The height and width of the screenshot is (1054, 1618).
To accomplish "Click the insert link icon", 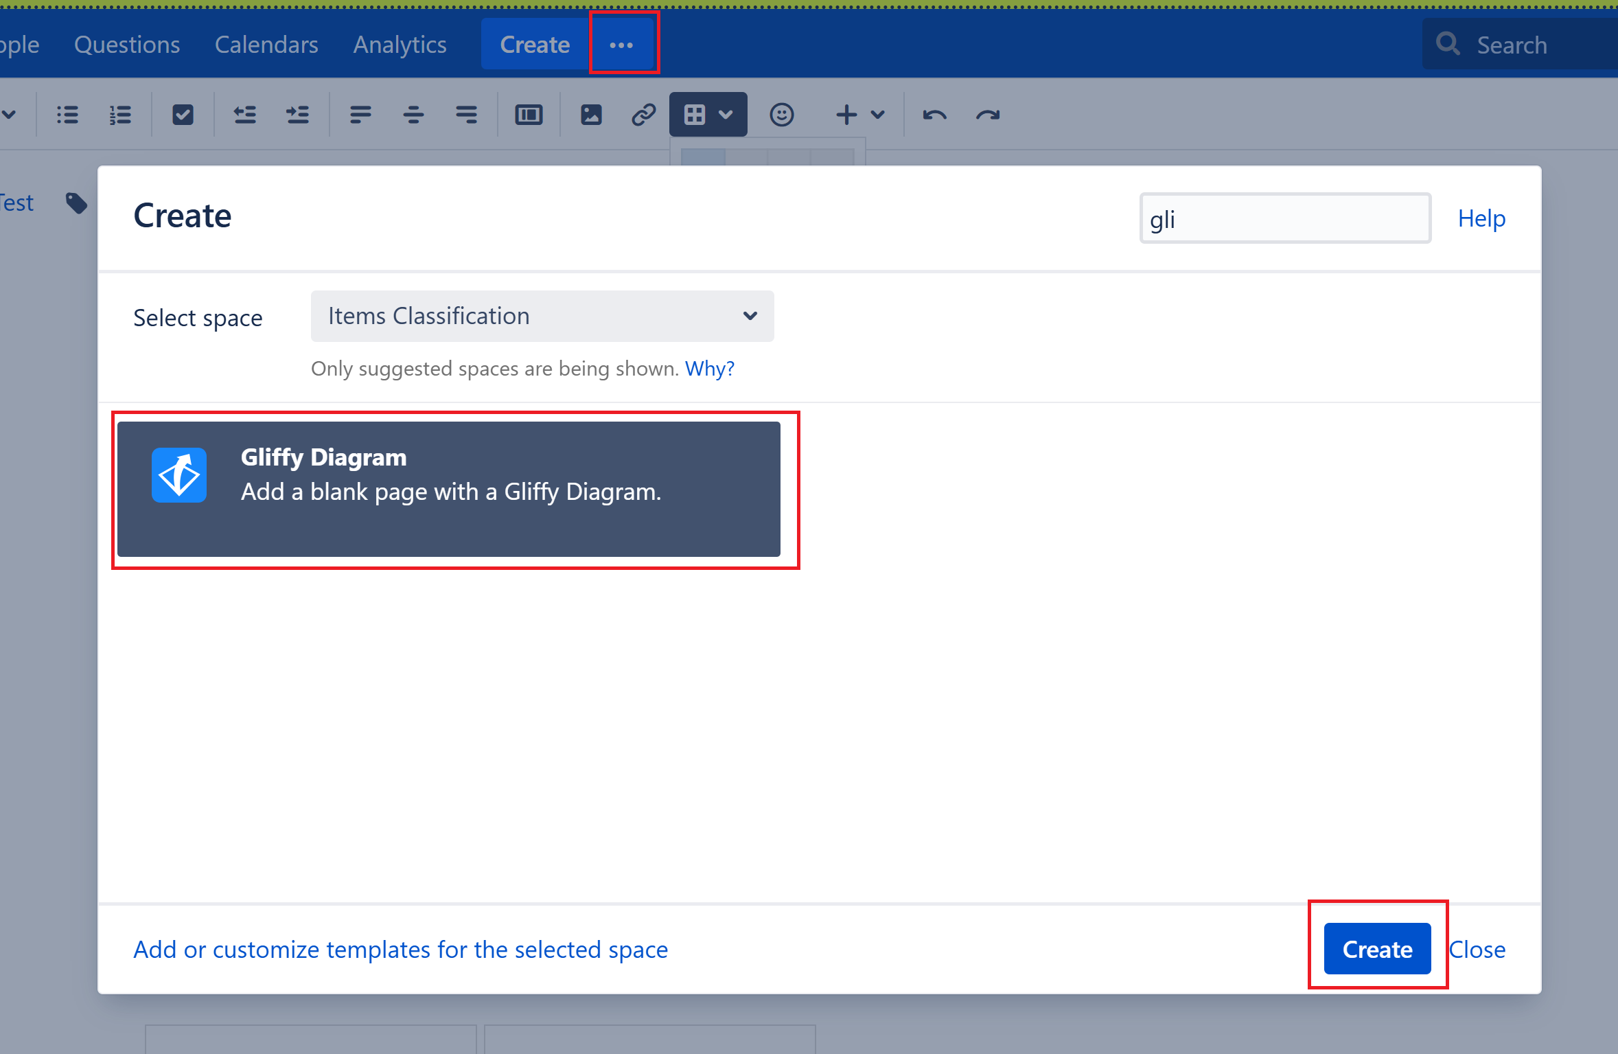I will (644, 115).
